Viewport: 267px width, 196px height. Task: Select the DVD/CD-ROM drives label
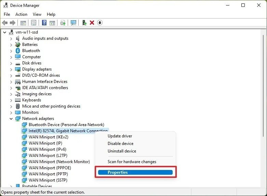[41, 75]
